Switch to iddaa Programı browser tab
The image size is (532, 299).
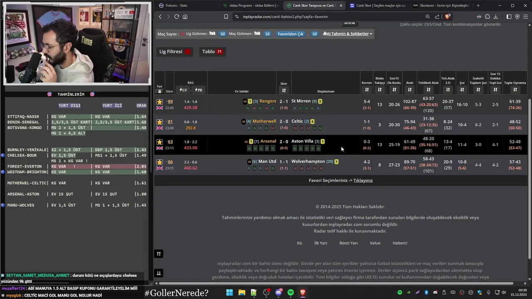point(251,5)
